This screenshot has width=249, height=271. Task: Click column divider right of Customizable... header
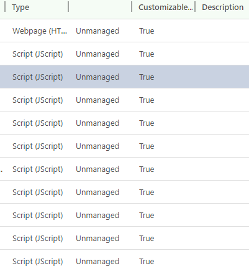pyautogui.click(x=195, y=7)
